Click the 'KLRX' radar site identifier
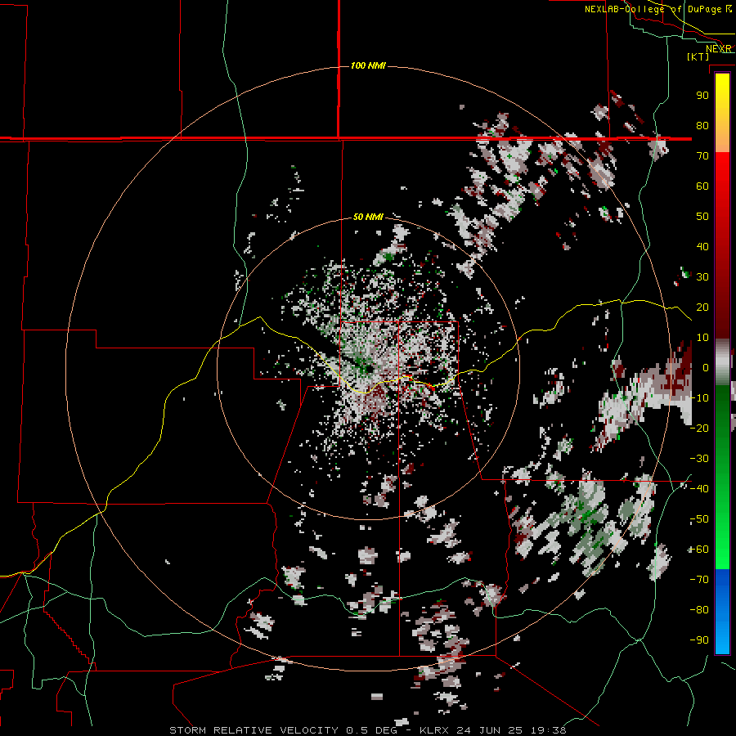This screenshot has width=736, height=736. (x=436, y=730)
